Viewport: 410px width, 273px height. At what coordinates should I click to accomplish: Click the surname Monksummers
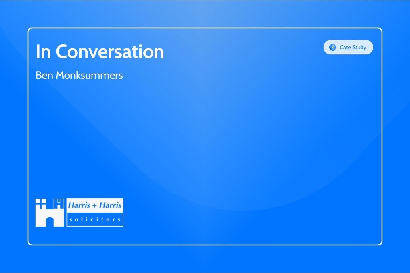click(89, 75)
